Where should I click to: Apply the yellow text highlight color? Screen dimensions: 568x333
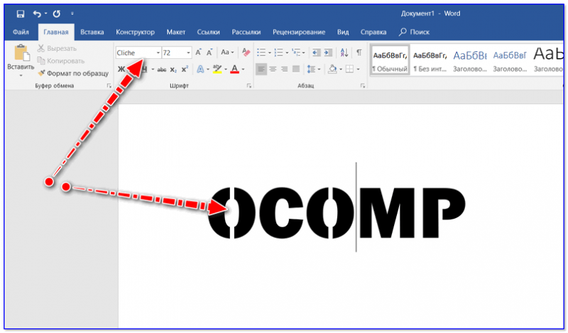tap(217, 69)
